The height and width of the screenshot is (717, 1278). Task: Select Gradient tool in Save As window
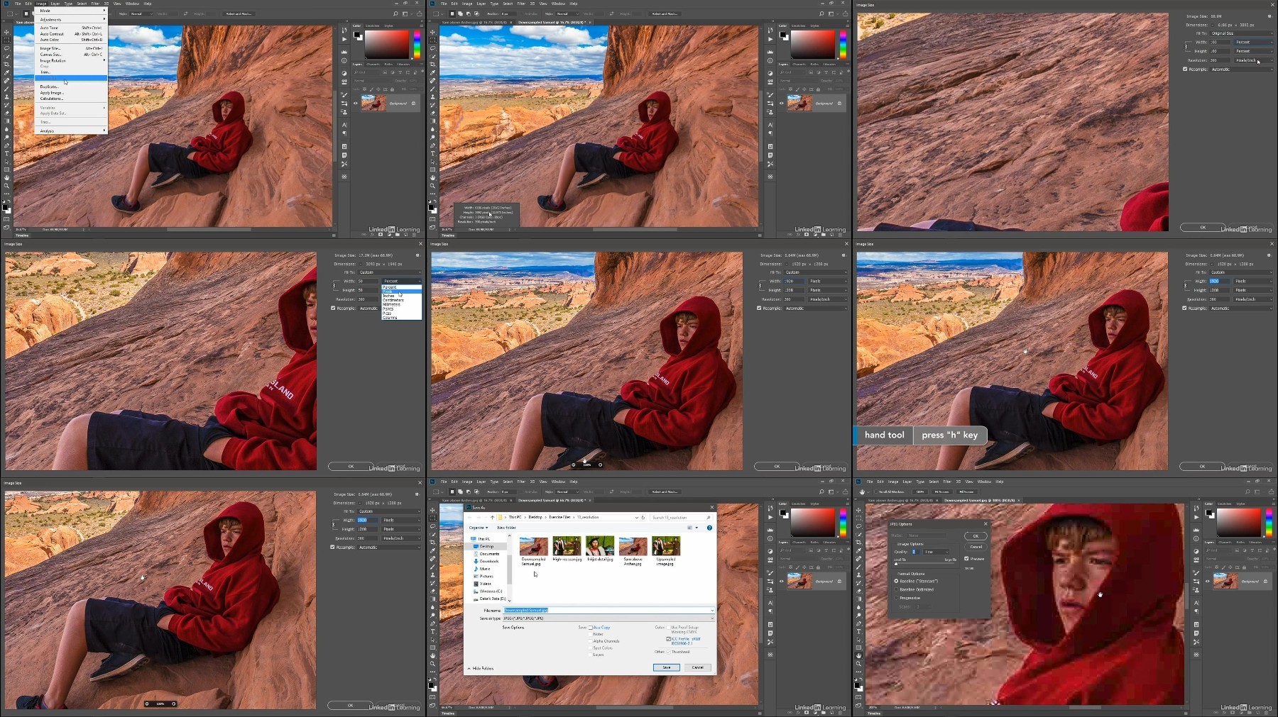pyautogui.click(x=432, y=599)
